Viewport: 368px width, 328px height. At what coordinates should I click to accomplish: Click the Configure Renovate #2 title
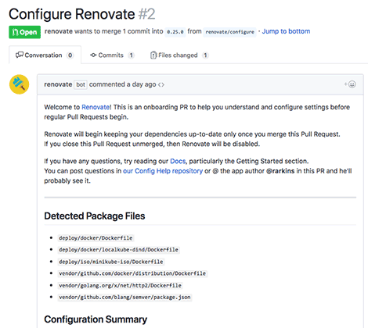tap(82, 14)
